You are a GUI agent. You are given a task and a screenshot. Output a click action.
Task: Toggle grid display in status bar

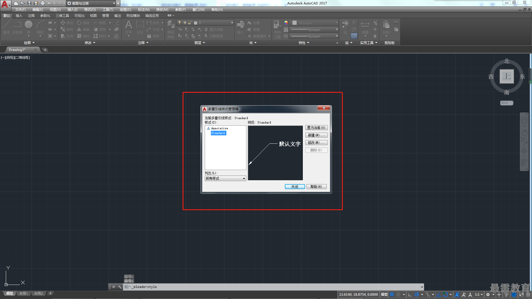[392, 295]
